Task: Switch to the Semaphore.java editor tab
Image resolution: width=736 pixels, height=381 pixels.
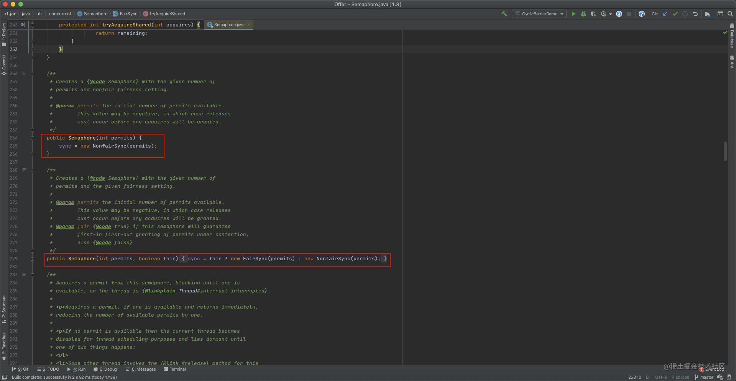Action: click(229, 25)
